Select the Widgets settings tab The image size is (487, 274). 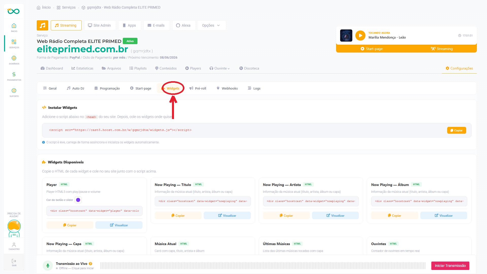tap(170, 88)
